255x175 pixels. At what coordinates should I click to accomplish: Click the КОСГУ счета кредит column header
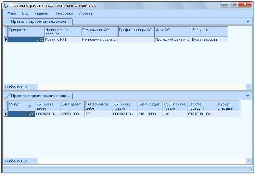pos(175,106)
